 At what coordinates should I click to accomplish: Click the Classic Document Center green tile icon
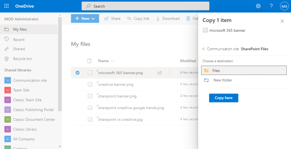click(x=8, y=120)
